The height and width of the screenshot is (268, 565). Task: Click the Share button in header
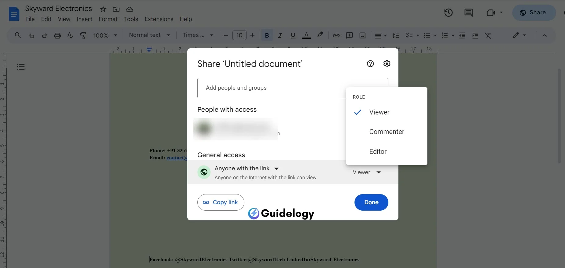534,13
